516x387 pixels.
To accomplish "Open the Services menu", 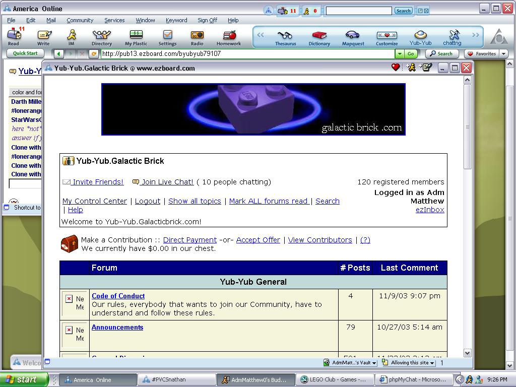I will coord(114,20).
